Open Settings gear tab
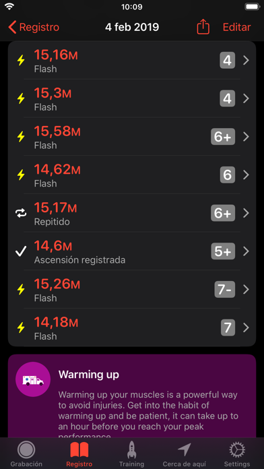 [x=237, y=454]
